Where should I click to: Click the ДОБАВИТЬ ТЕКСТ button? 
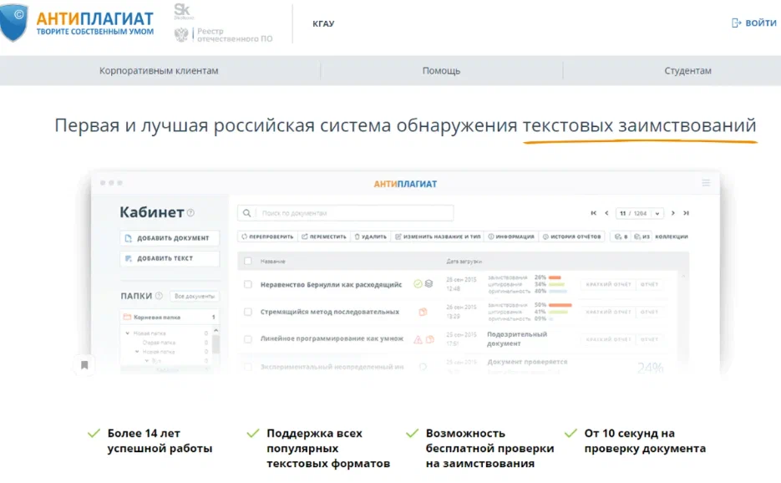[170, 258]
